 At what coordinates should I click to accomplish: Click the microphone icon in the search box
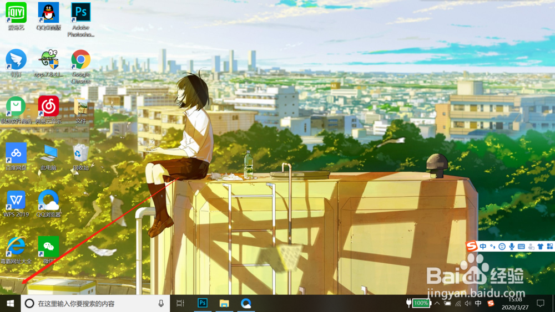click(x=161, y=304)
